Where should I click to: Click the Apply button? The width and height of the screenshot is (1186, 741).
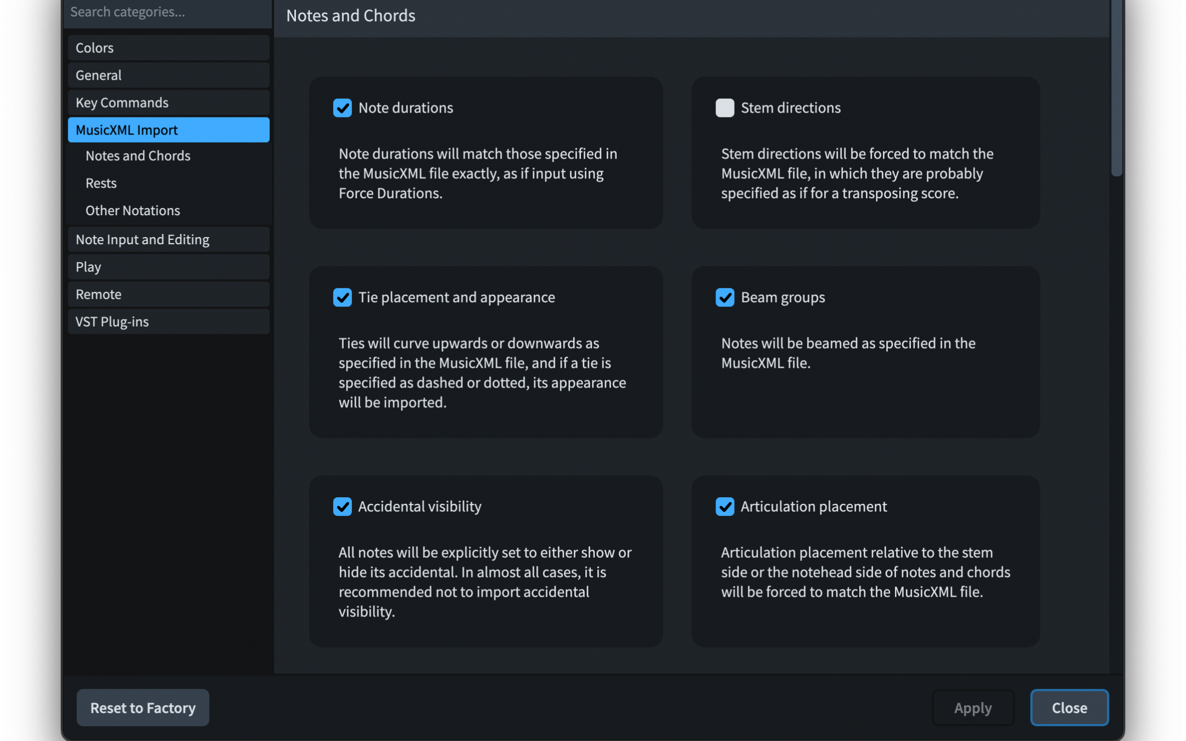point(972,708)
